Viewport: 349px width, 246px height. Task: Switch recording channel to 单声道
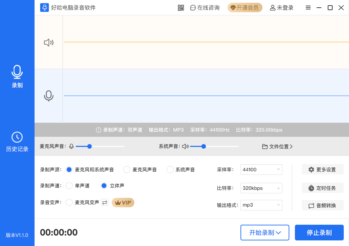69,186
